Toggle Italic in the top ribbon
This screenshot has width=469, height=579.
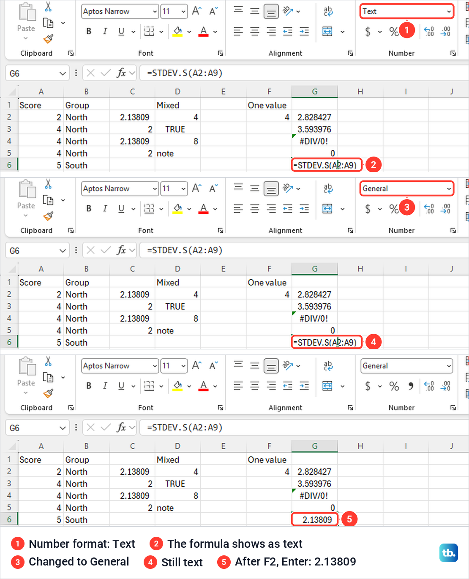105,31
